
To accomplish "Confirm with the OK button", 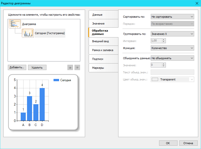I will point(168,143).
